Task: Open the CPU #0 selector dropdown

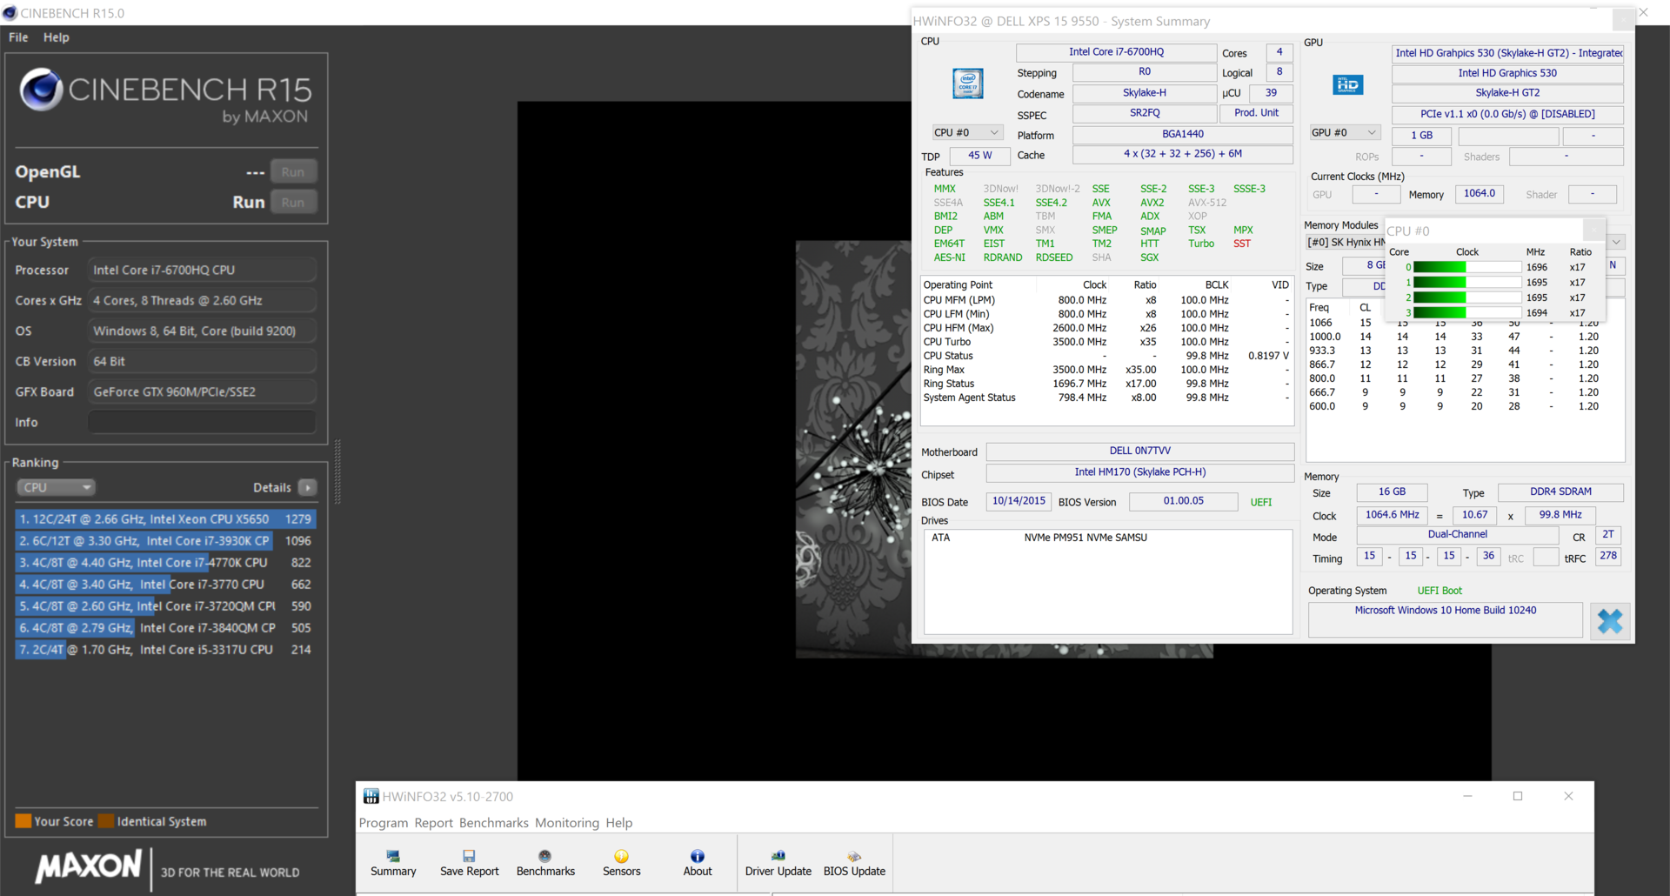Action: click(967, 132)
